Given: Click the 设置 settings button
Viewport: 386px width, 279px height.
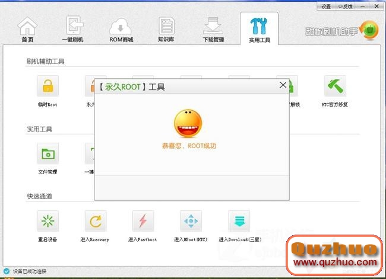Looking at the screenshot, I should 326,7.
